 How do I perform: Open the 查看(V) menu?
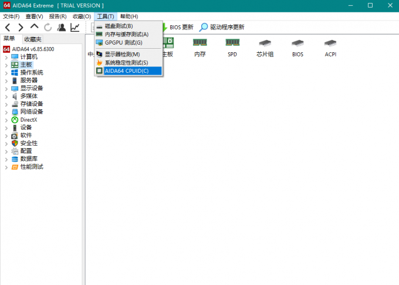point(34,16)
